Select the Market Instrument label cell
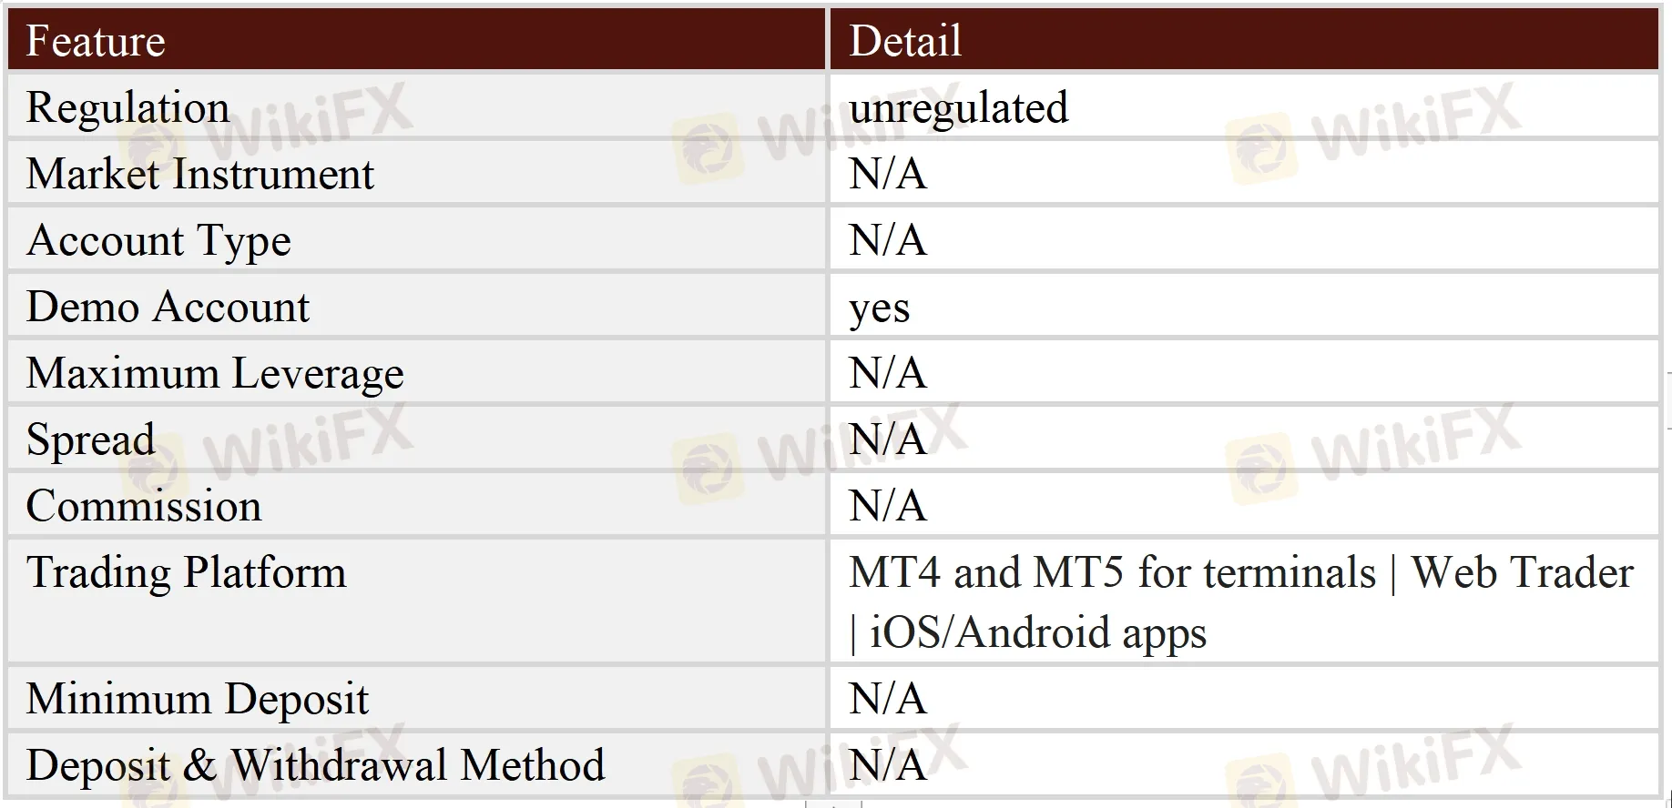 [199, 174]
